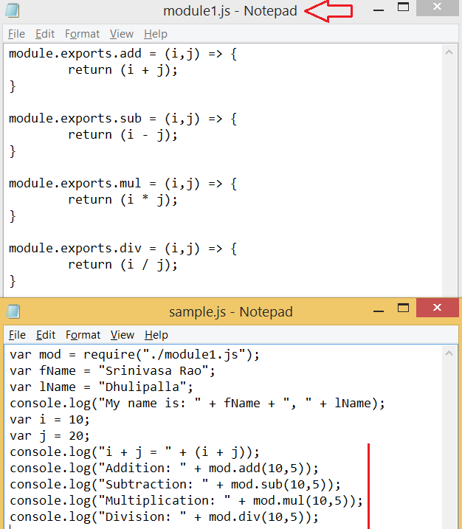The height and width of the screenshot is (529, 462).
Task: Minimize the module1.js Notepad window
Action: (379, 10)
